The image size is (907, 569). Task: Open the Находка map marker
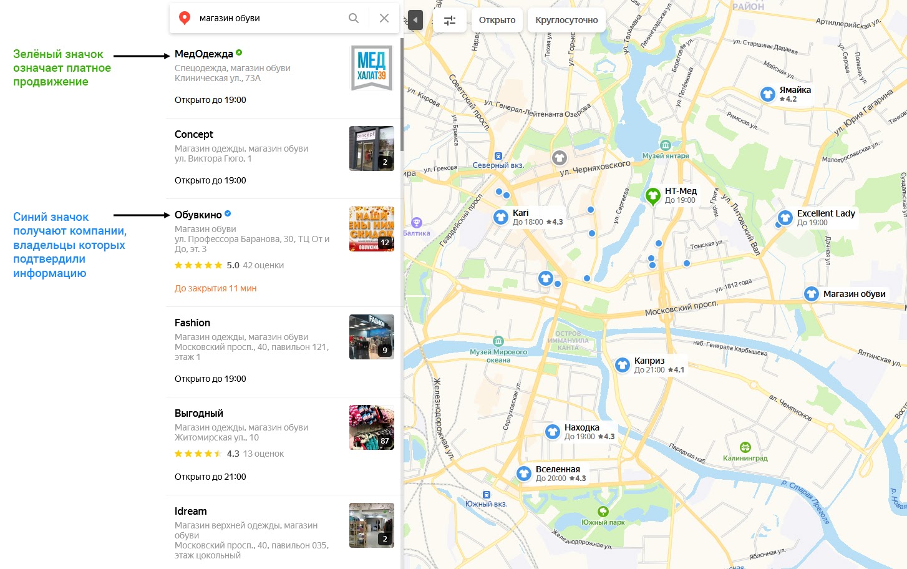point(553,432)
